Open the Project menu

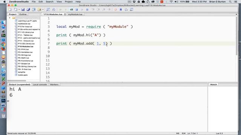(x=69, y=1)
